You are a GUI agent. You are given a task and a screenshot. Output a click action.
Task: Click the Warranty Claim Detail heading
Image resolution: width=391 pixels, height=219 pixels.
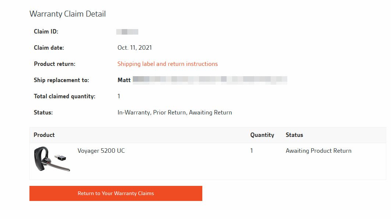click(68, 14)
